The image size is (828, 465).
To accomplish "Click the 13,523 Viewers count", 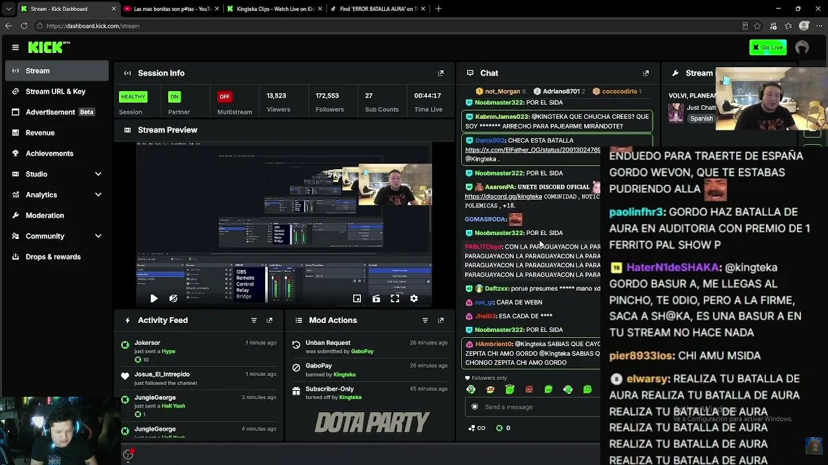I will pos(276,96).
